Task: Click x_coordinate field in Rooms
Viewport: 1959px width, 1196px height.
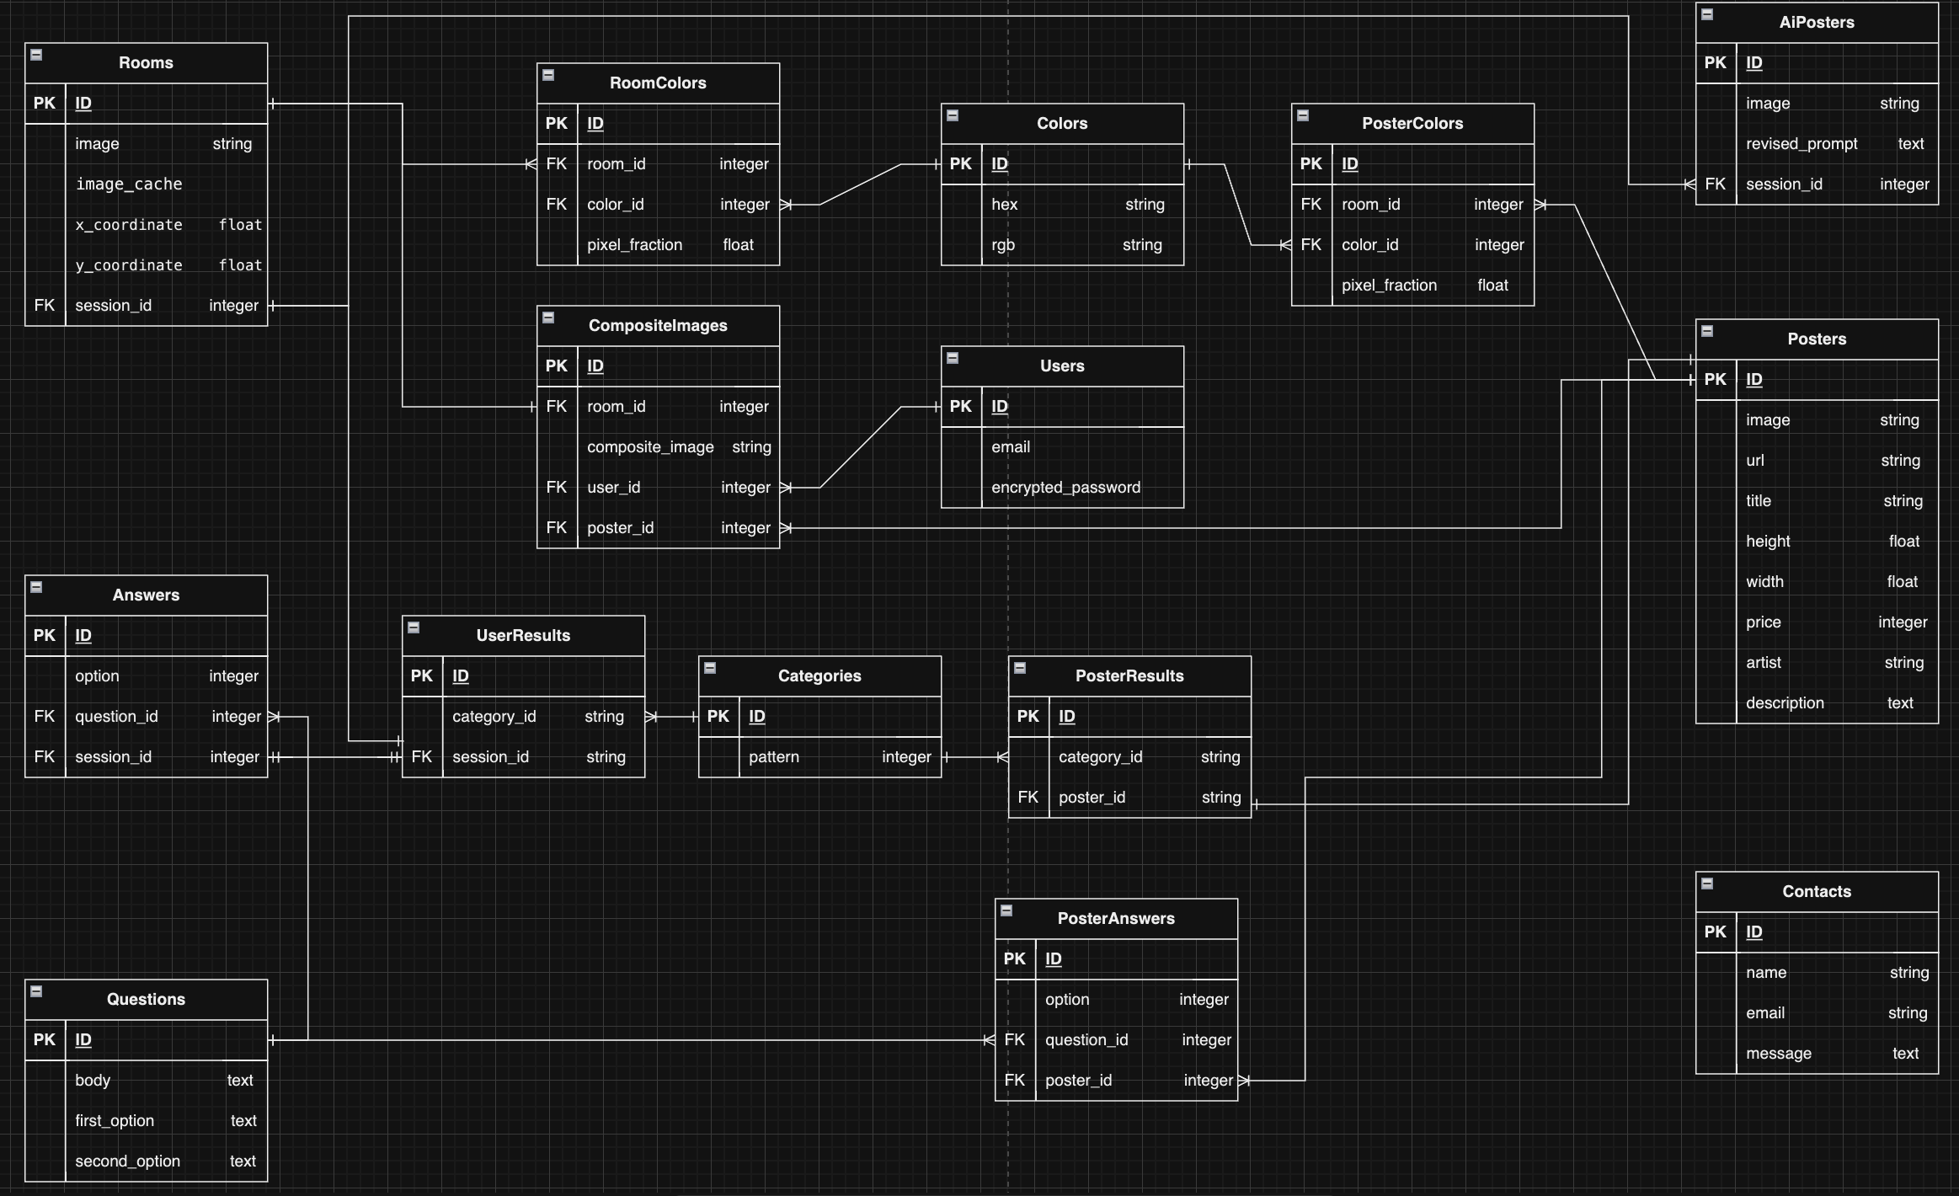Action: click(146, 225)
